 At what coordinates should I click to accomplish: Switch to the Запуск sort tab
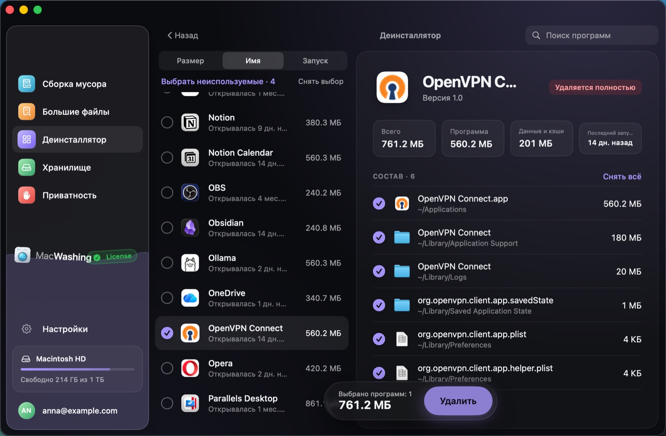tap(315, 61)
